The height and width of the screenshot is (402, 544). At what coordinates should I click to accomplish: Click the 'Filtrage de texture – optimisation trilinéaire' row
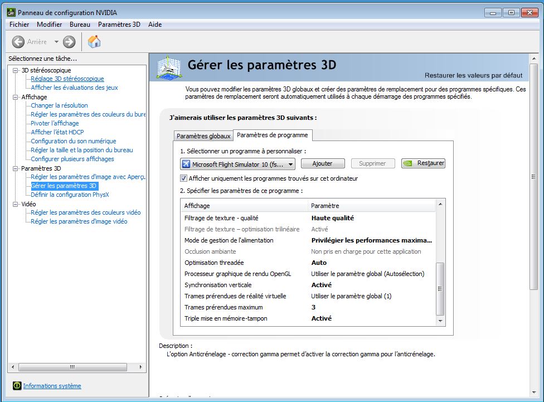pos(308,229)
